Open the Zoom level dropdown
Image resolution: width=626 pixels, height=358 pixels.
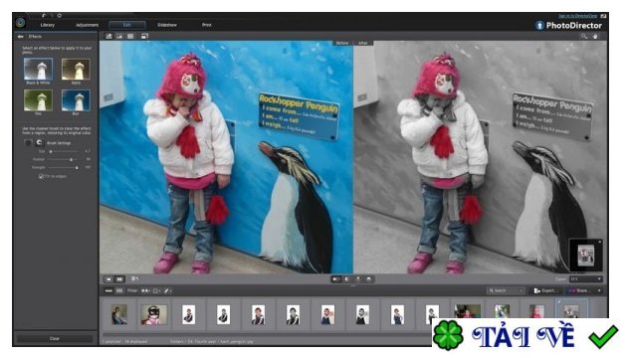point(585,279)
